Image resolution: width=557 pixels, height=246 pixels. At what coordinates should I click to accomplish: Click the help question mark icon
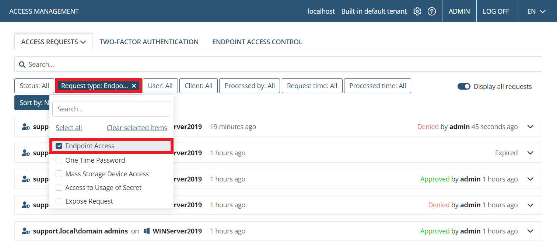pos(432,11)
